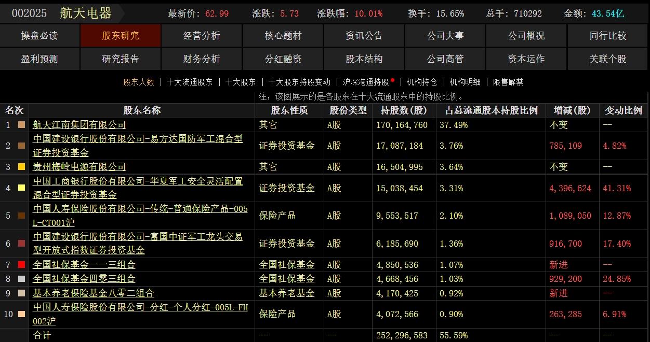The image size is (650, 342).
Task: Click the turnover amount 43.54亿
Action: coord(607,13)
